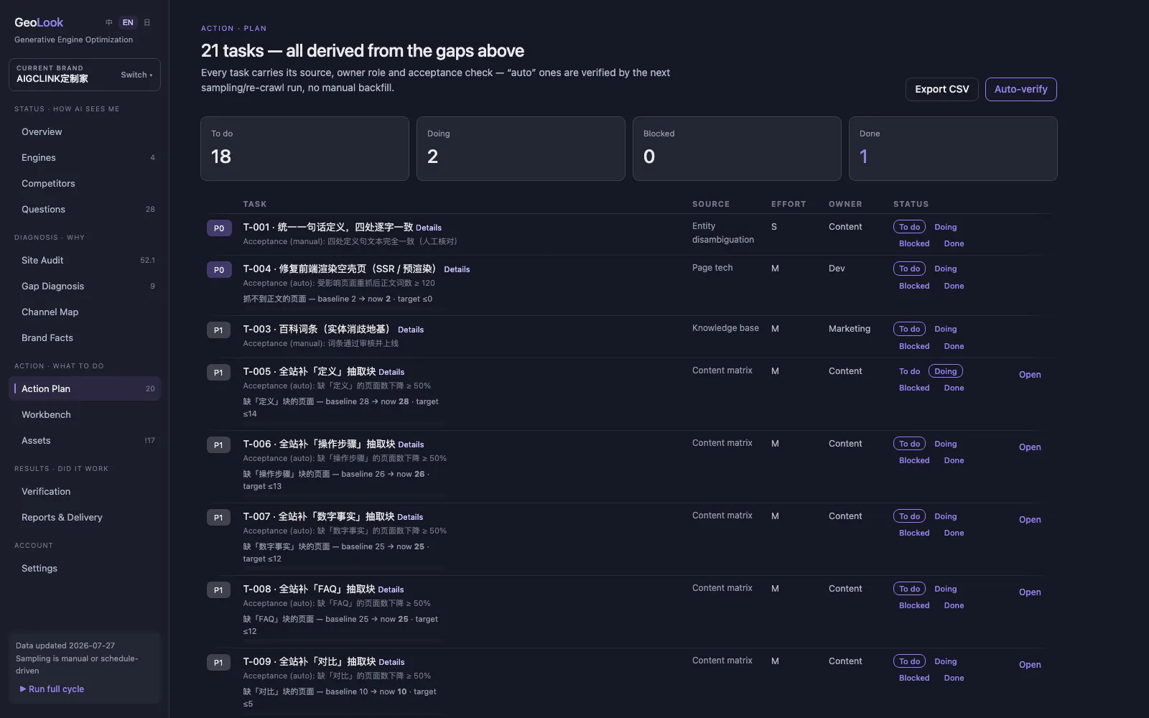Open Details for task T-003

click(411, 330)
